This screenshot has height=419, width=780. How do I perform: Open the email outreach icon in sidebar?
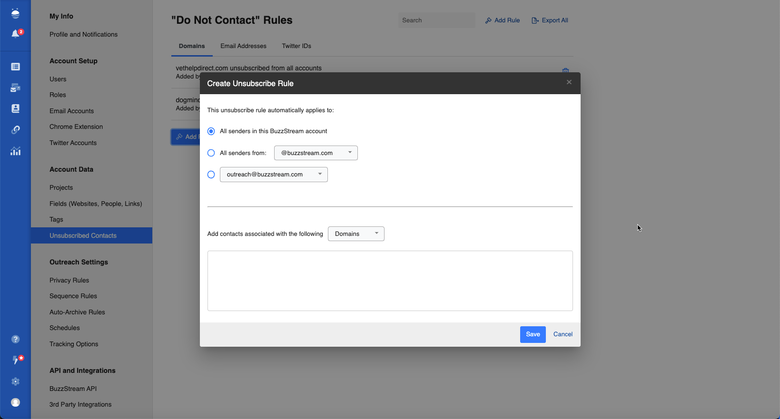click(x=16, y=88)
